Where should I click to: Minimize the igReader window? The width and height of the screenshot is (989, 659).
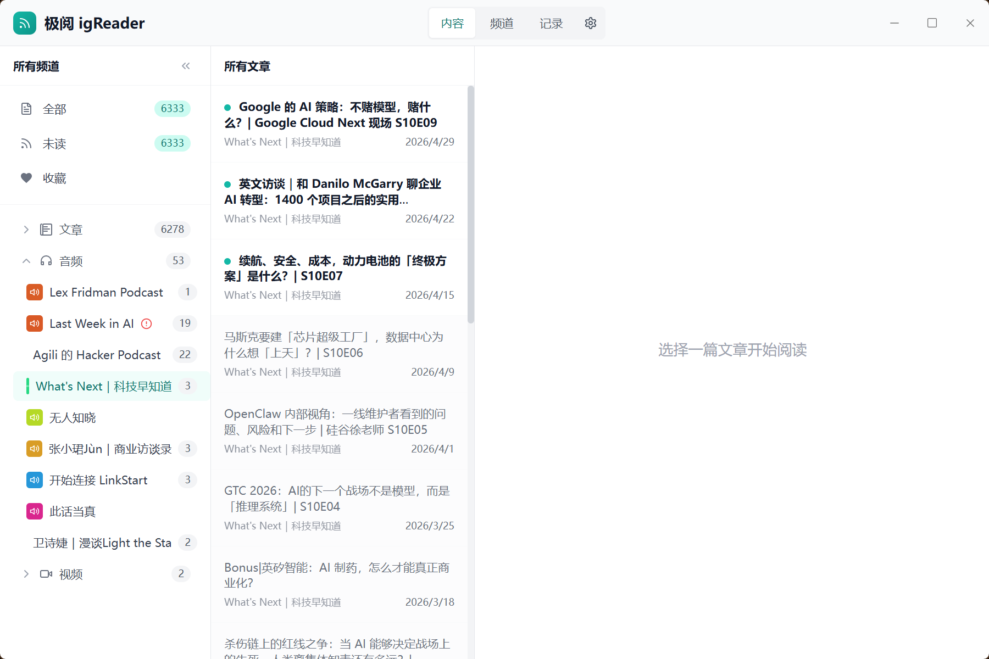[x=894, y=23]
